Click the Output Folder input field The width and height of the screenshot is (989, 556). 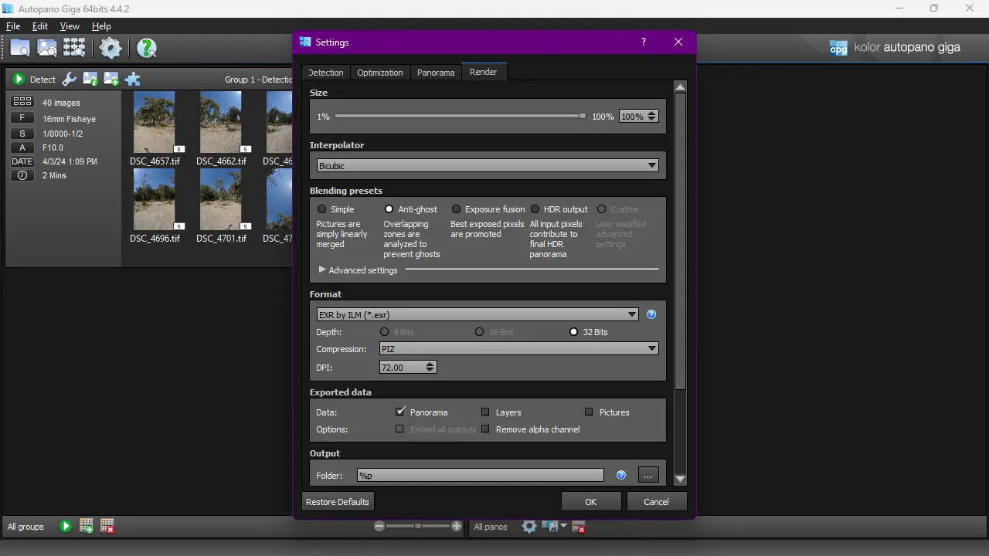pyautogui.click(x=480, y=476)
